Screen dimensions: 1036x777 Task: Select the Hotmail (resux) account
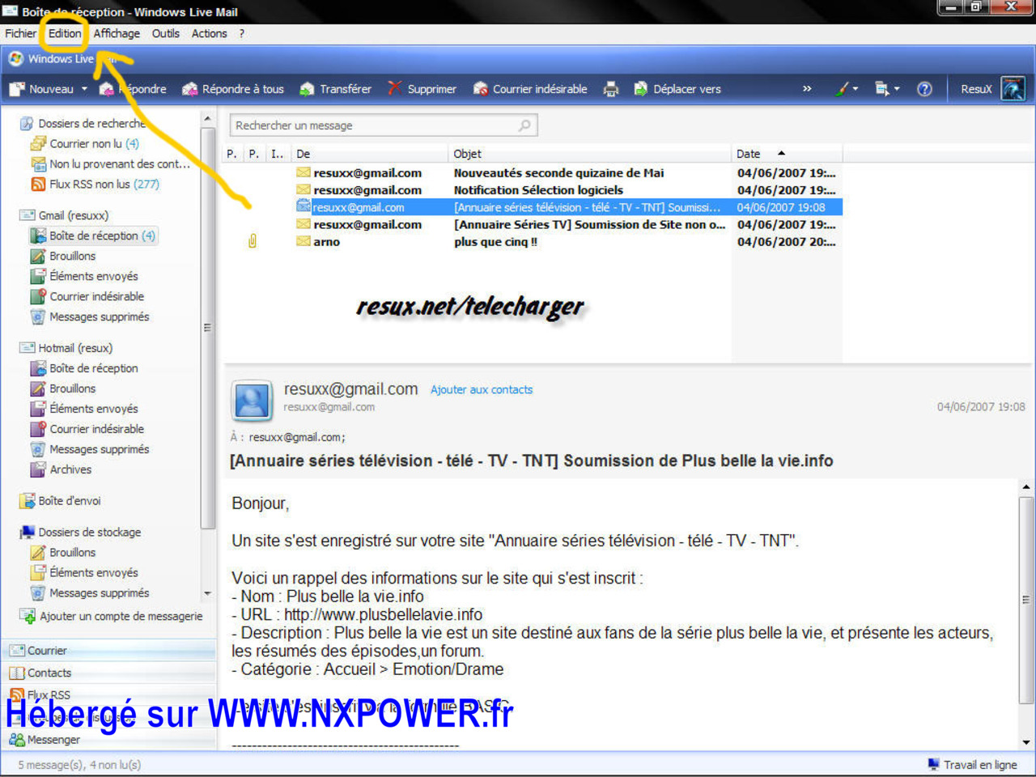pyautogui.click(x=66, y=348)
